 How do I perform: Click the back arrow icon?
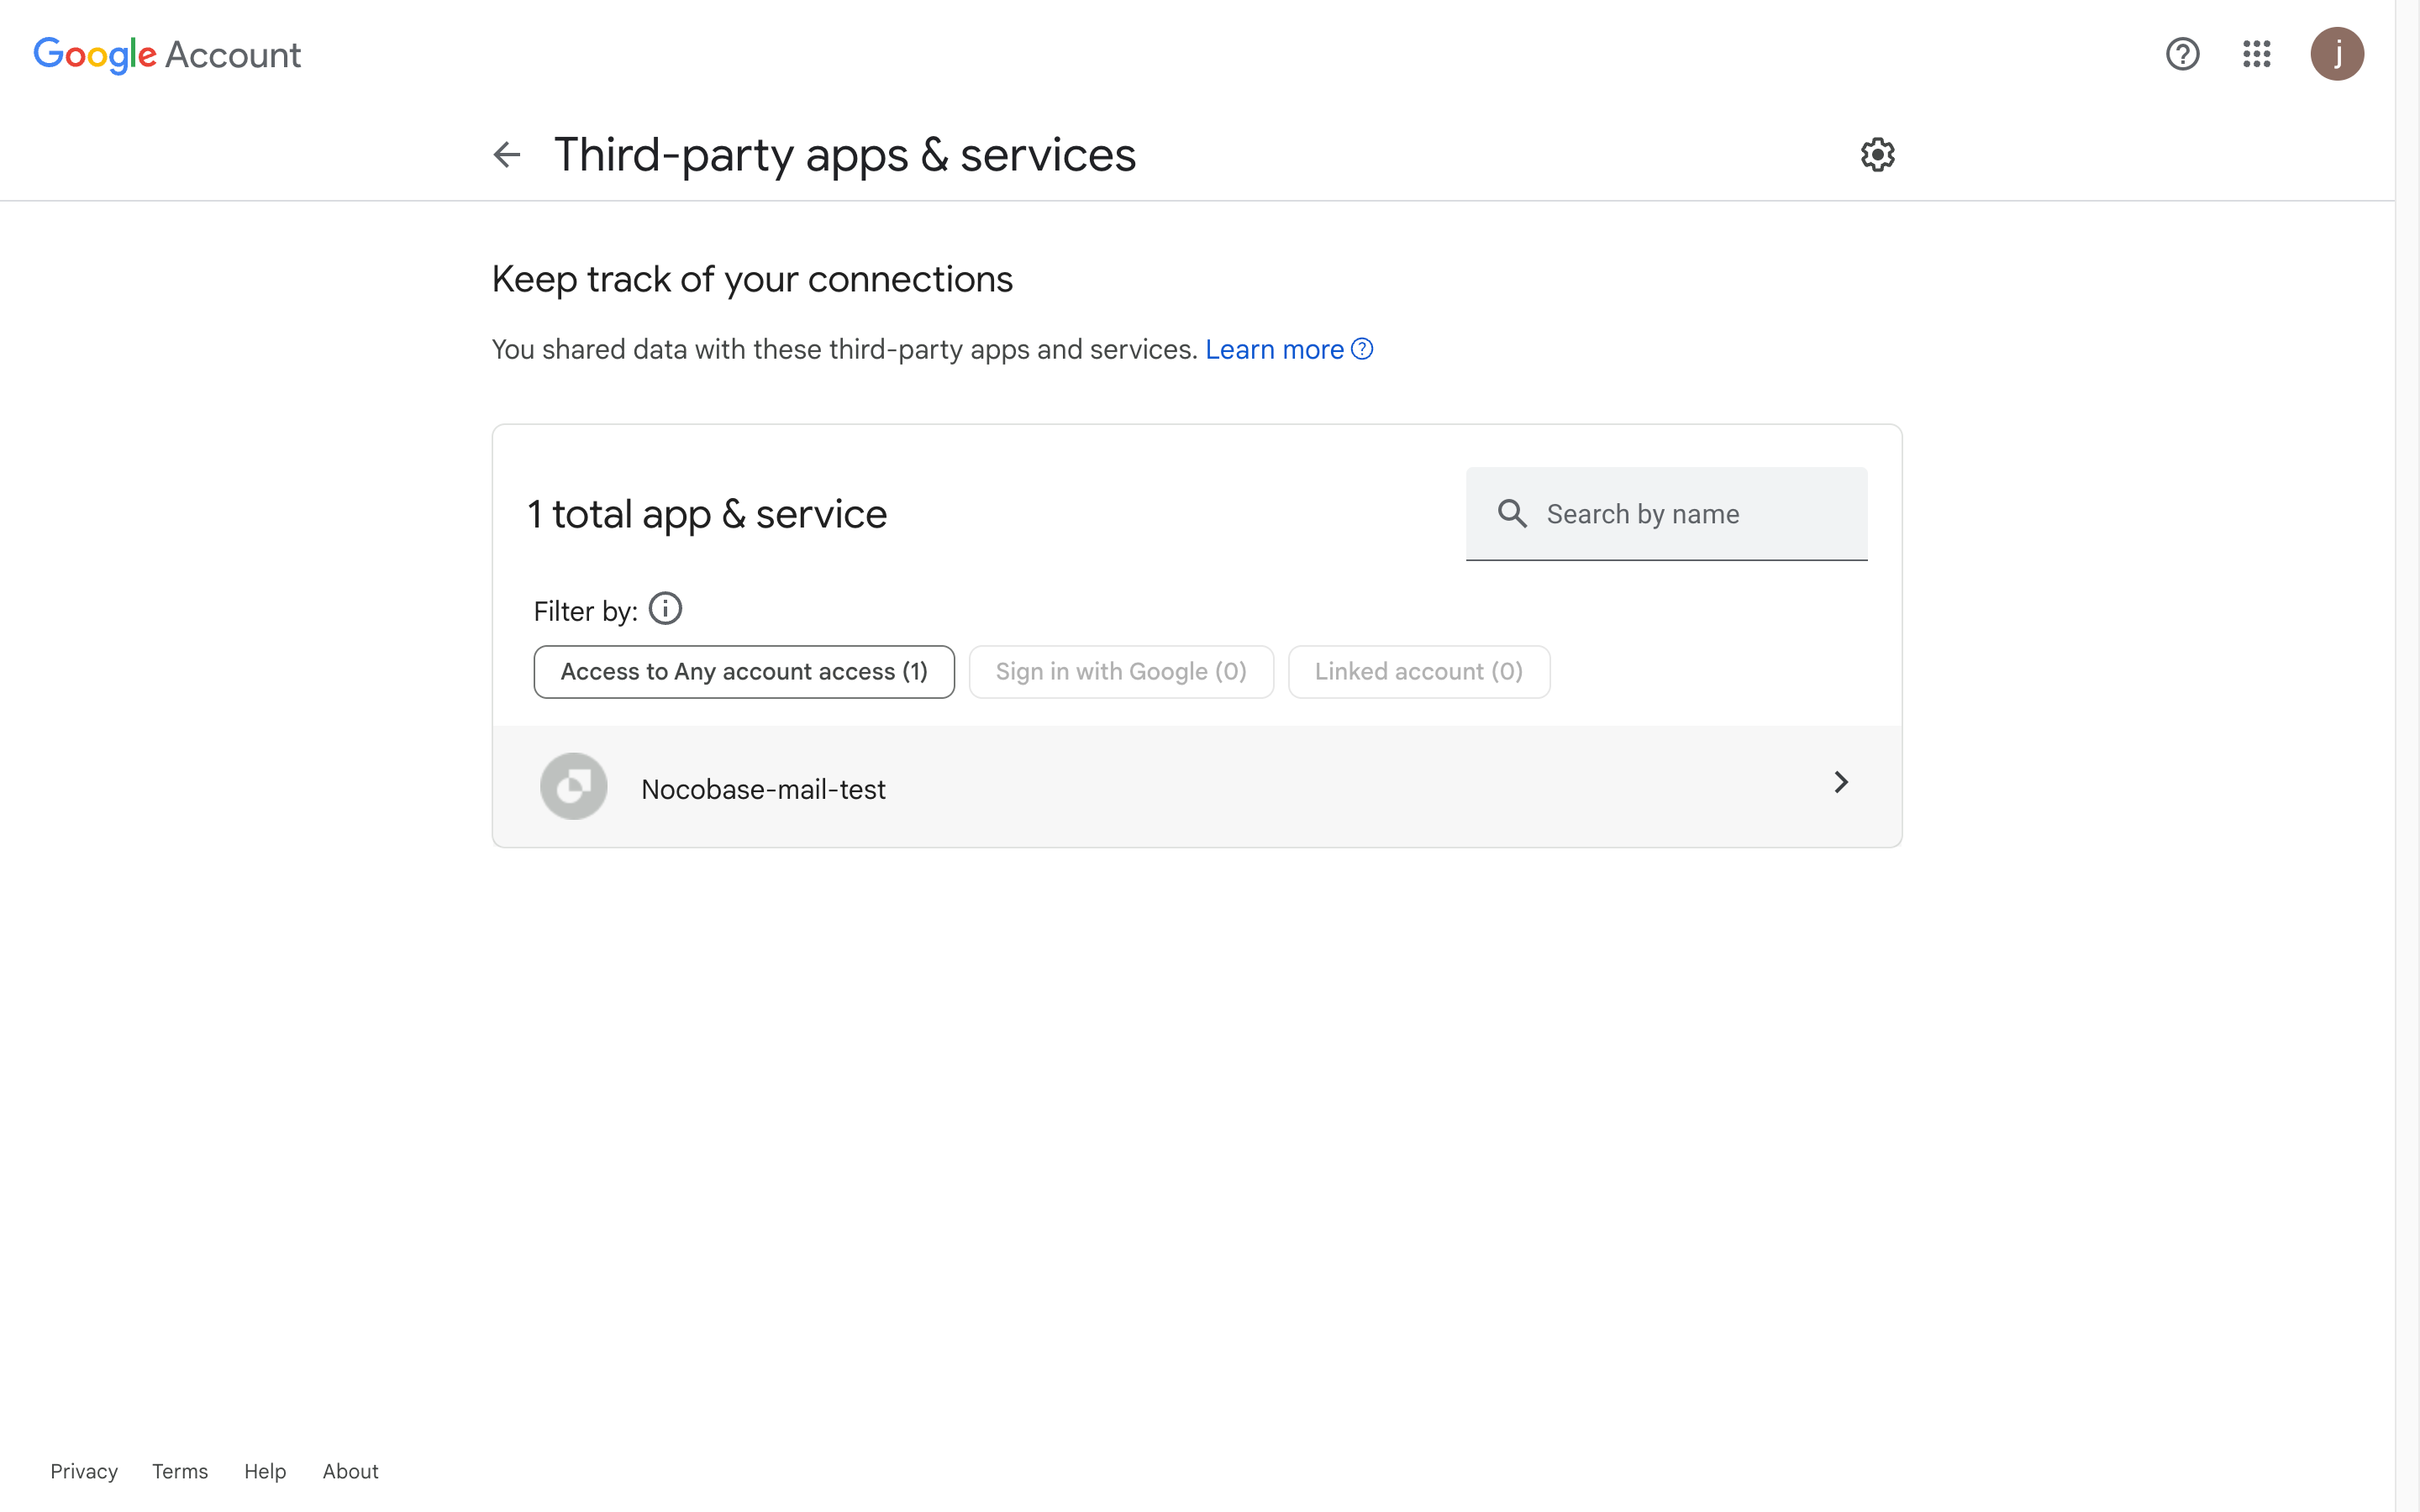point(507,155)
